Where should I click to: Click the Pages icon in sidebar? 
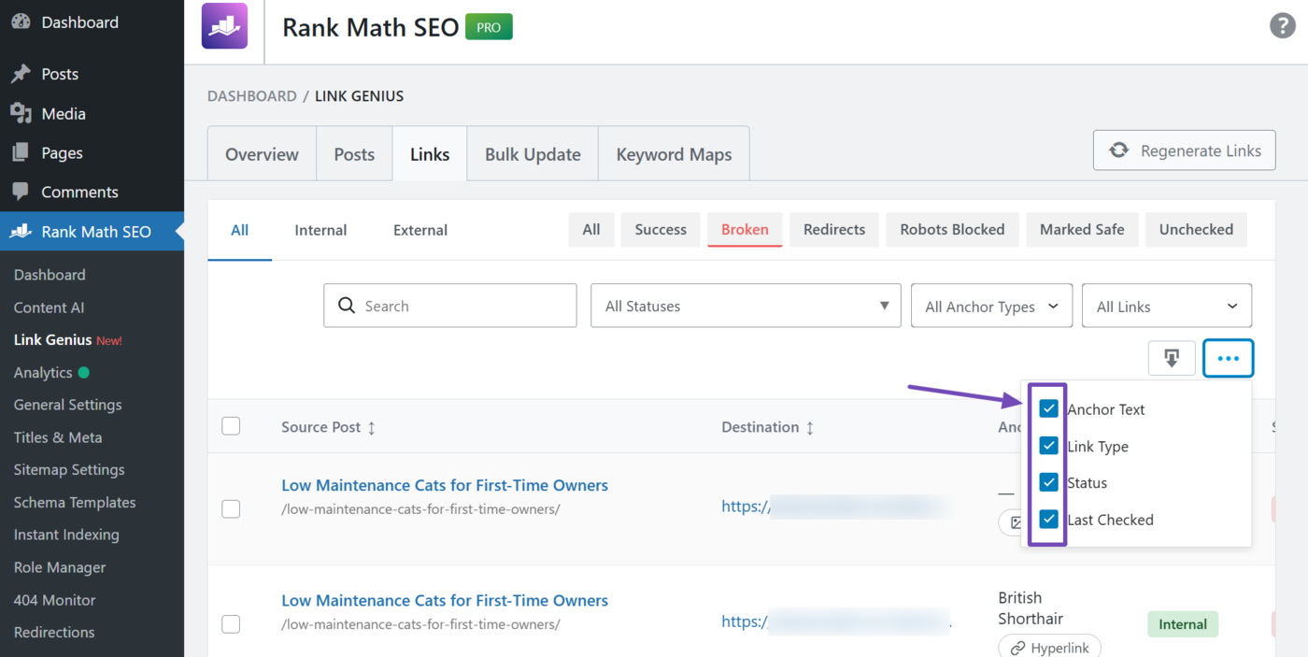(x=21, y=152)
